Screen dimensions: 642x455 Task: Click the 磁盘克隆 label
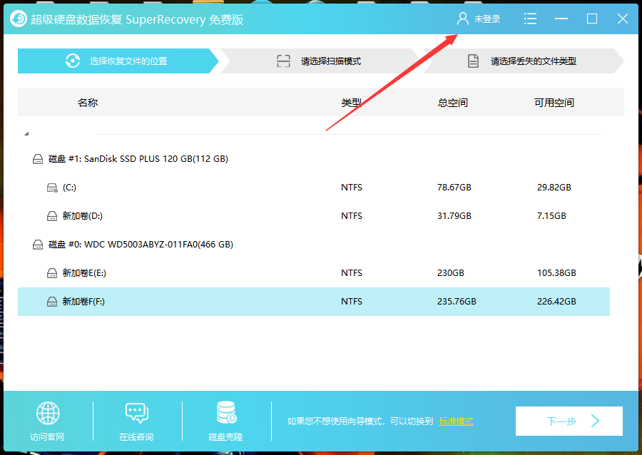tap(225, 437)
